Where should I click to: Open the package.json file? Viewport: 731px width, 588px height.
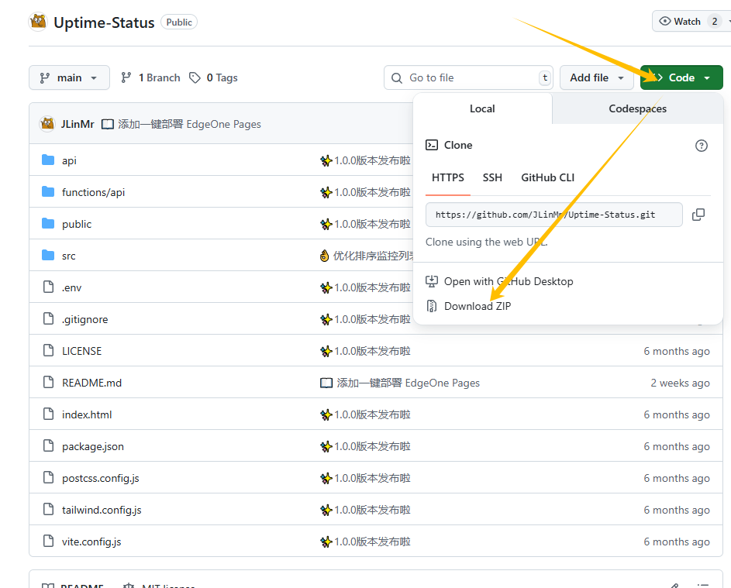(93, 446)
